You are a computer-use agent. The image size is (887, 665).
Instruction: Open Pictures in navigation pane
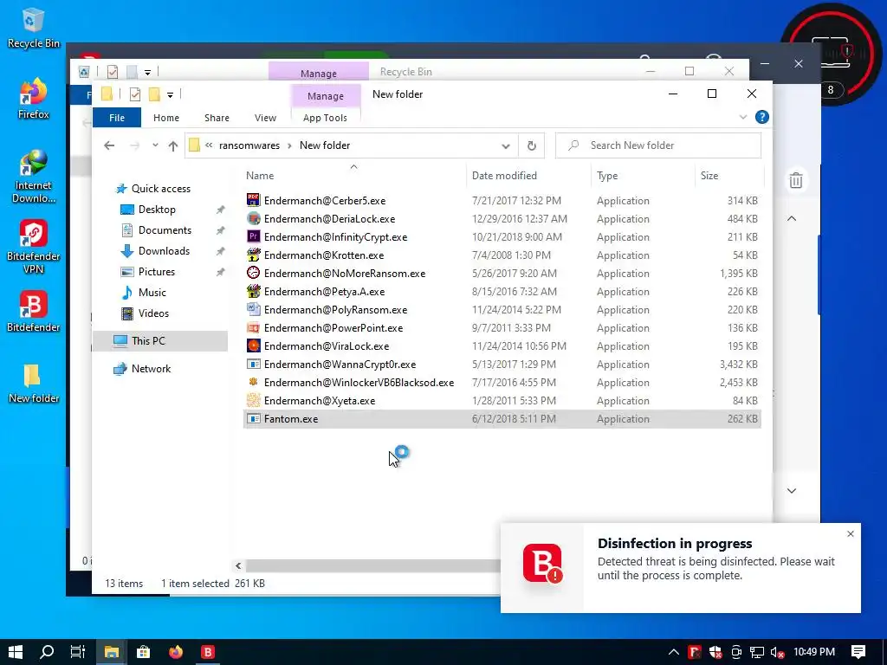[157, 271]
